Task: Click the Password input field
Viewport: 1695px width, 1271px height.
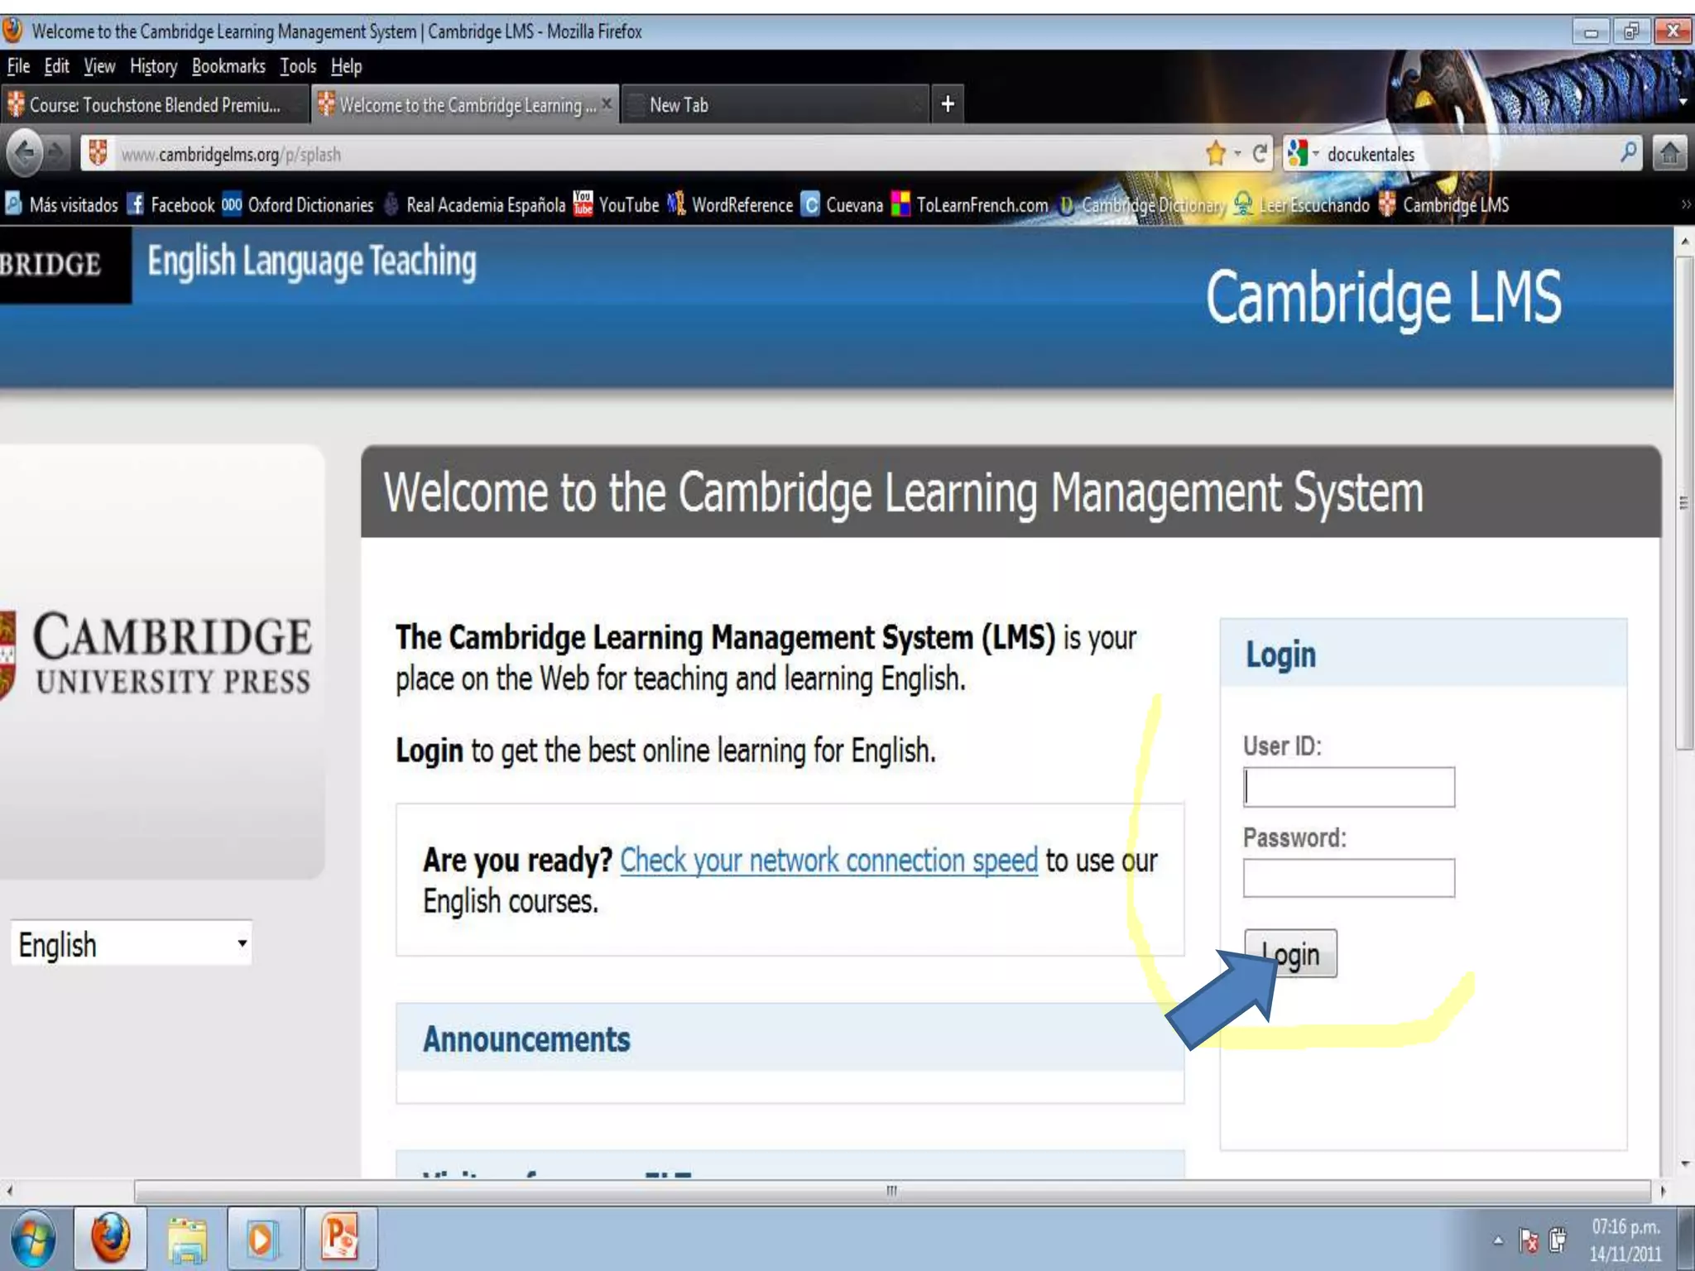Action: click(1348, 878)
